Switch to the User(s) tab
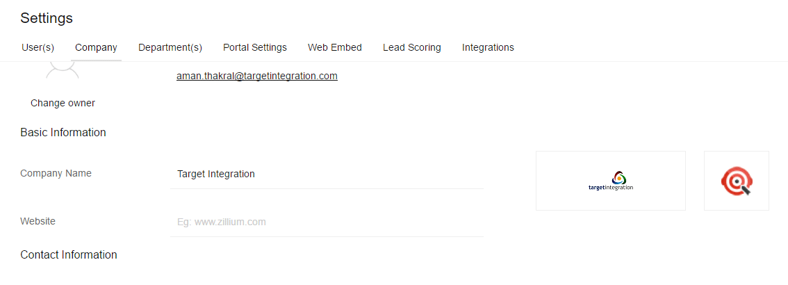This screenshot has width=788, height=285. point(38,47)
